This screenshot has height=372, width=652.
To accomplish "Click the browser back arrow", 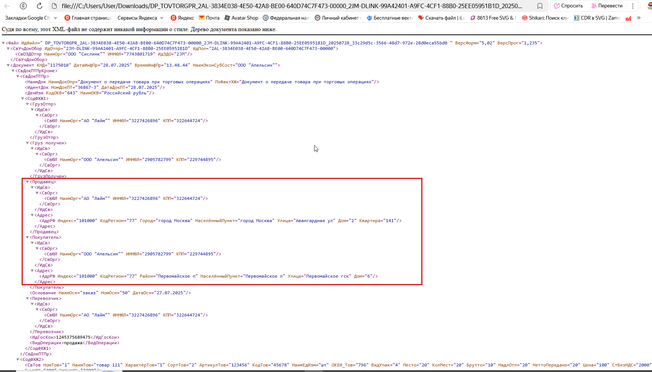I will [7, 6].
